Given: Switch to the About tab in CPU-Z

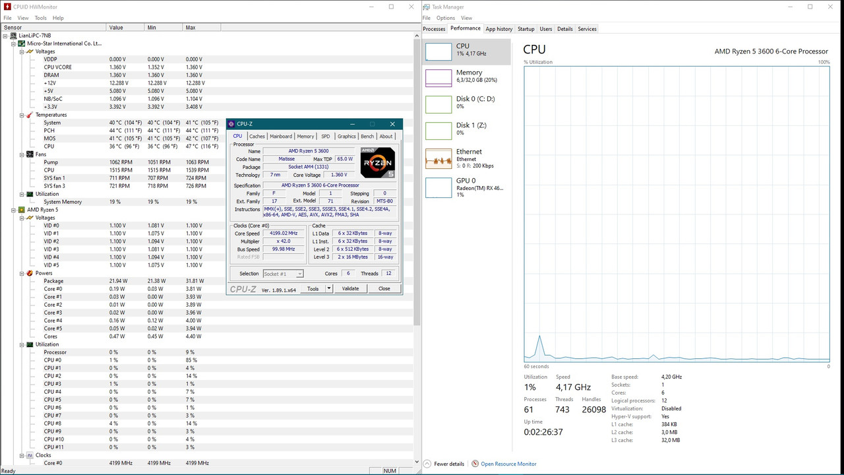Looking at the screenshot, I should (x=386, y=137).
